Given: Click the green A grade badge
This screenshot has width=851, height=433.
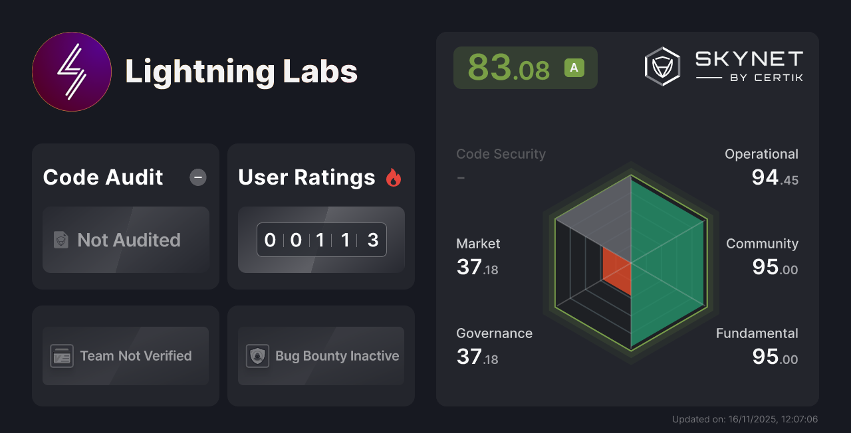Looking at the screenshot, I should (x=574, y=67).
